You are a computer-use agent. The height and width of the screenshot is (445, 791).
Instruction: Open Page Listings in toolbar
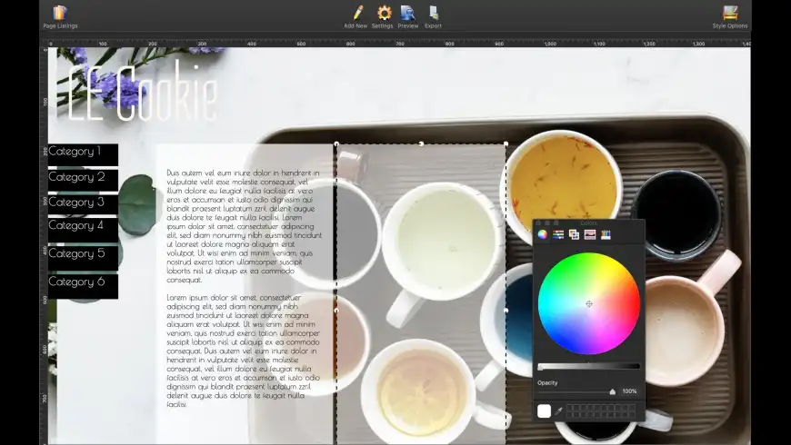pos(60,16)
